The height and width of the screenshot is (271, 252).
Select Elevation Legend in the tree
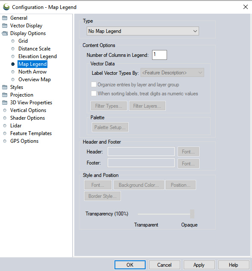(38, 56)
